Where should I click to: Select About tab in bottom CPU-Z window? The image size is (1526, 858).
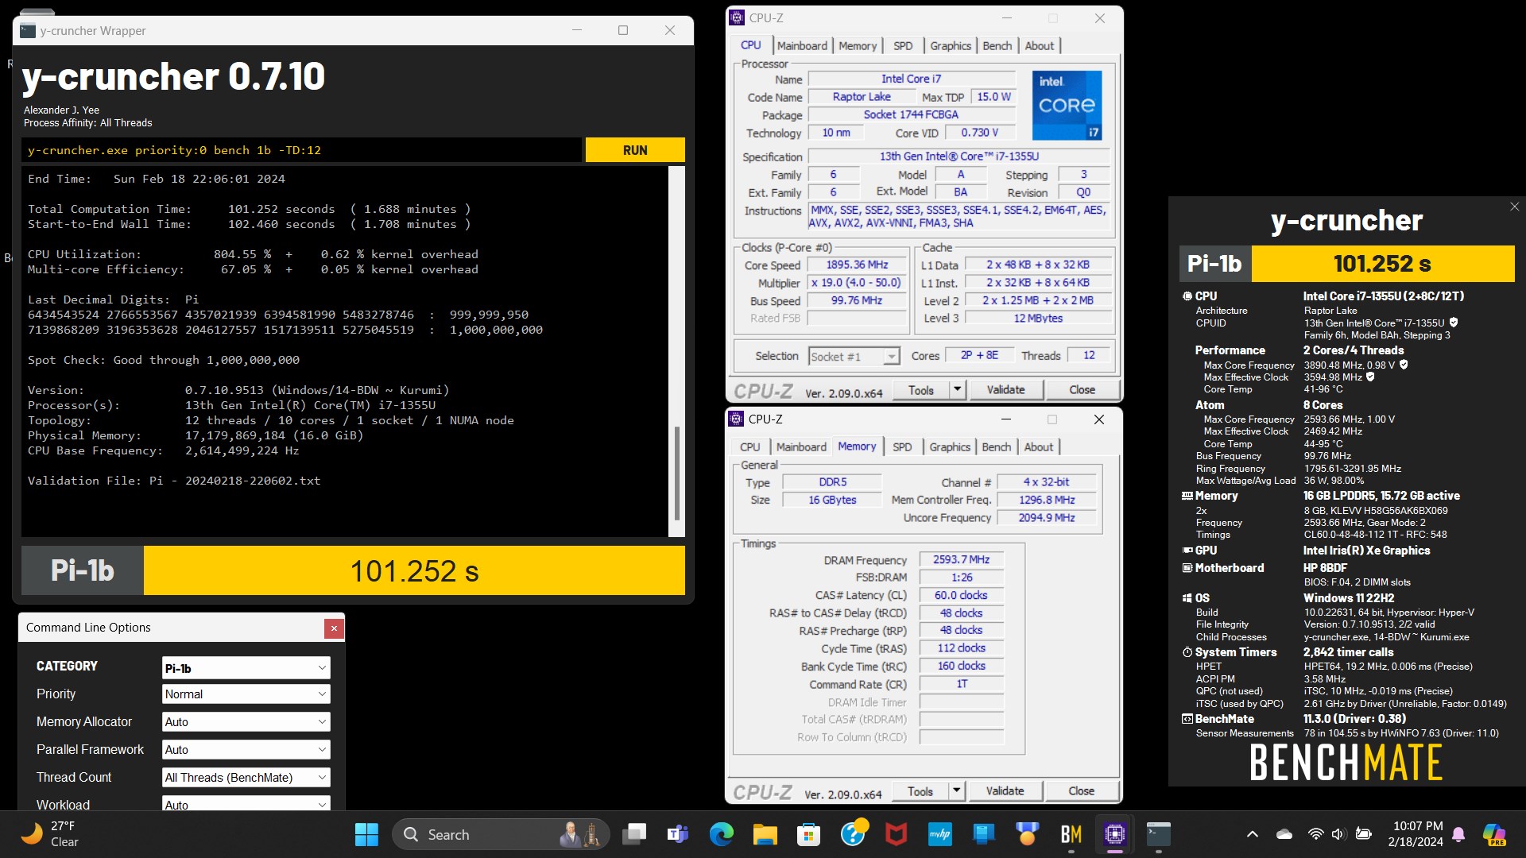click(x=1038, y=447)
